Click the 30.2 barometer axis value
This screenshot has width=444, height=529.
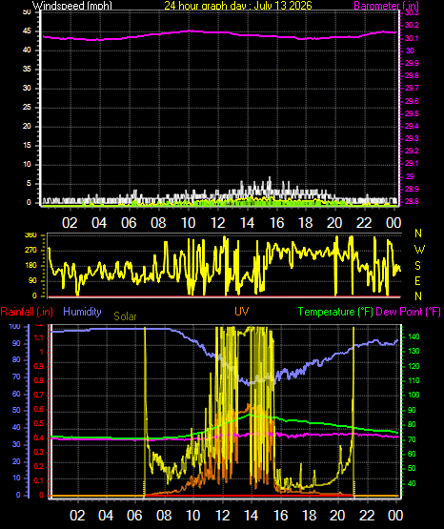412,26
